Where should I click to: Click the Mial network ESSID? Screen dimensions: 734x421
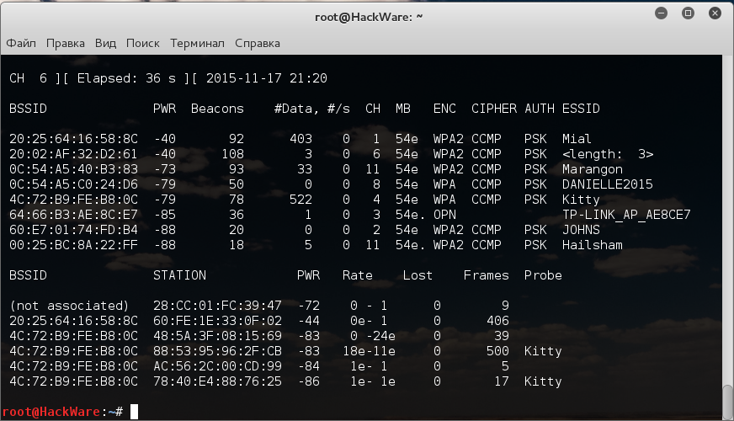577,139
